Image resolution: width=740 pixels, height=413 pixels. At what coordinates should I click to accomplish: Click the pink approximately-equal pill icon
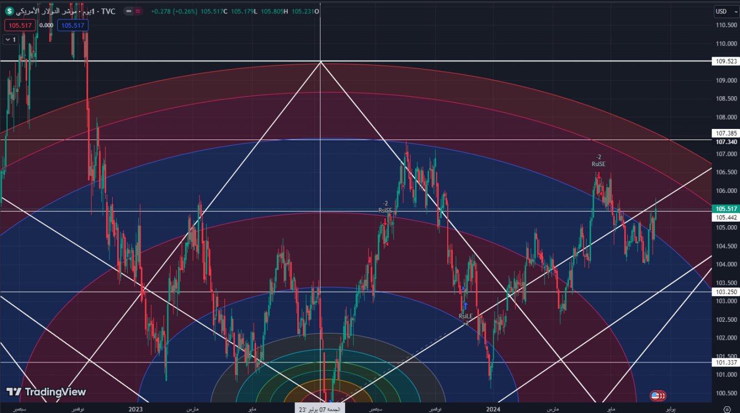[x=137, y=11]
